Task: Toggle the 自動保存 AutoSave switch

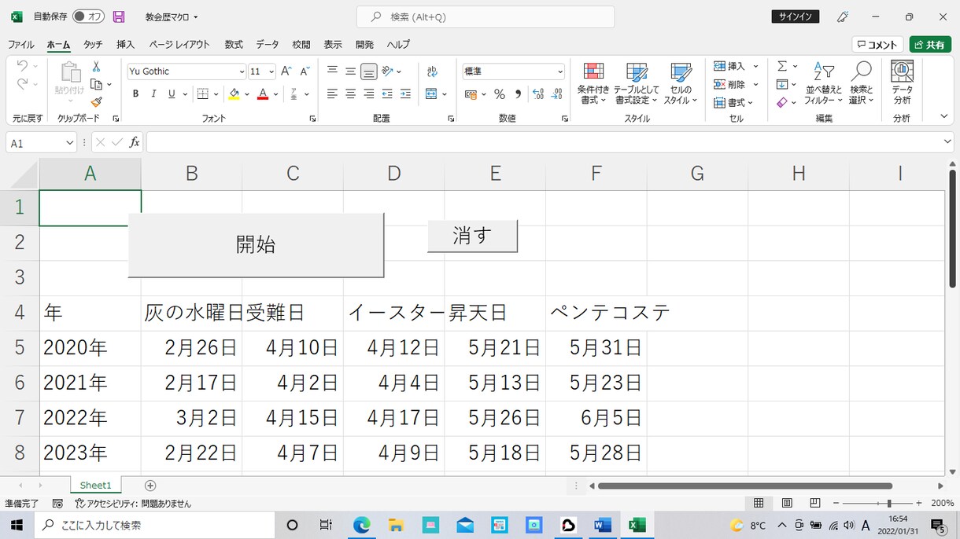Action: click(x=89, y=16)
